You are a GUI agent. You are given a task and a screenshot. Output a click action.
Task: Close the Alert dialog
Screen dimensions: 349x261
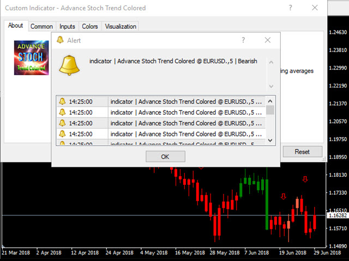267,40
